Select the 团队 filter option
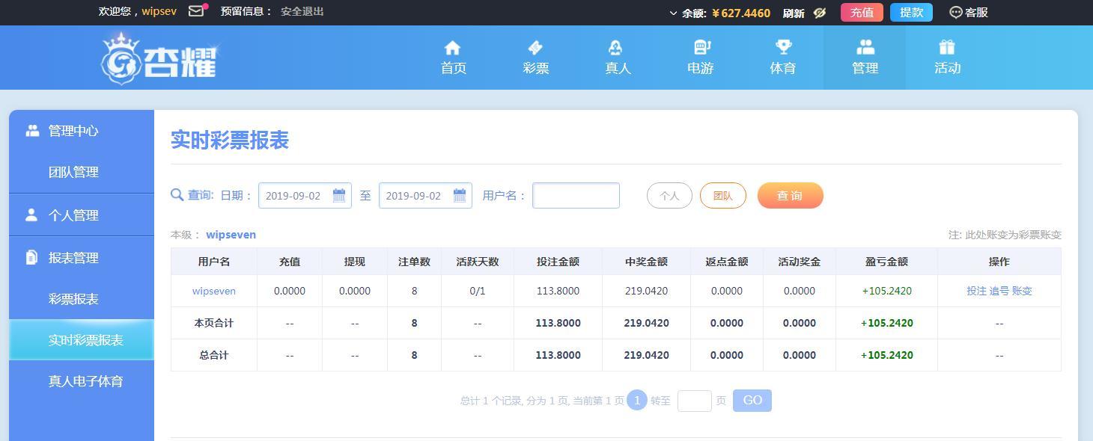This screenshot has width=1093, height=441. click(x=723, y=196)
